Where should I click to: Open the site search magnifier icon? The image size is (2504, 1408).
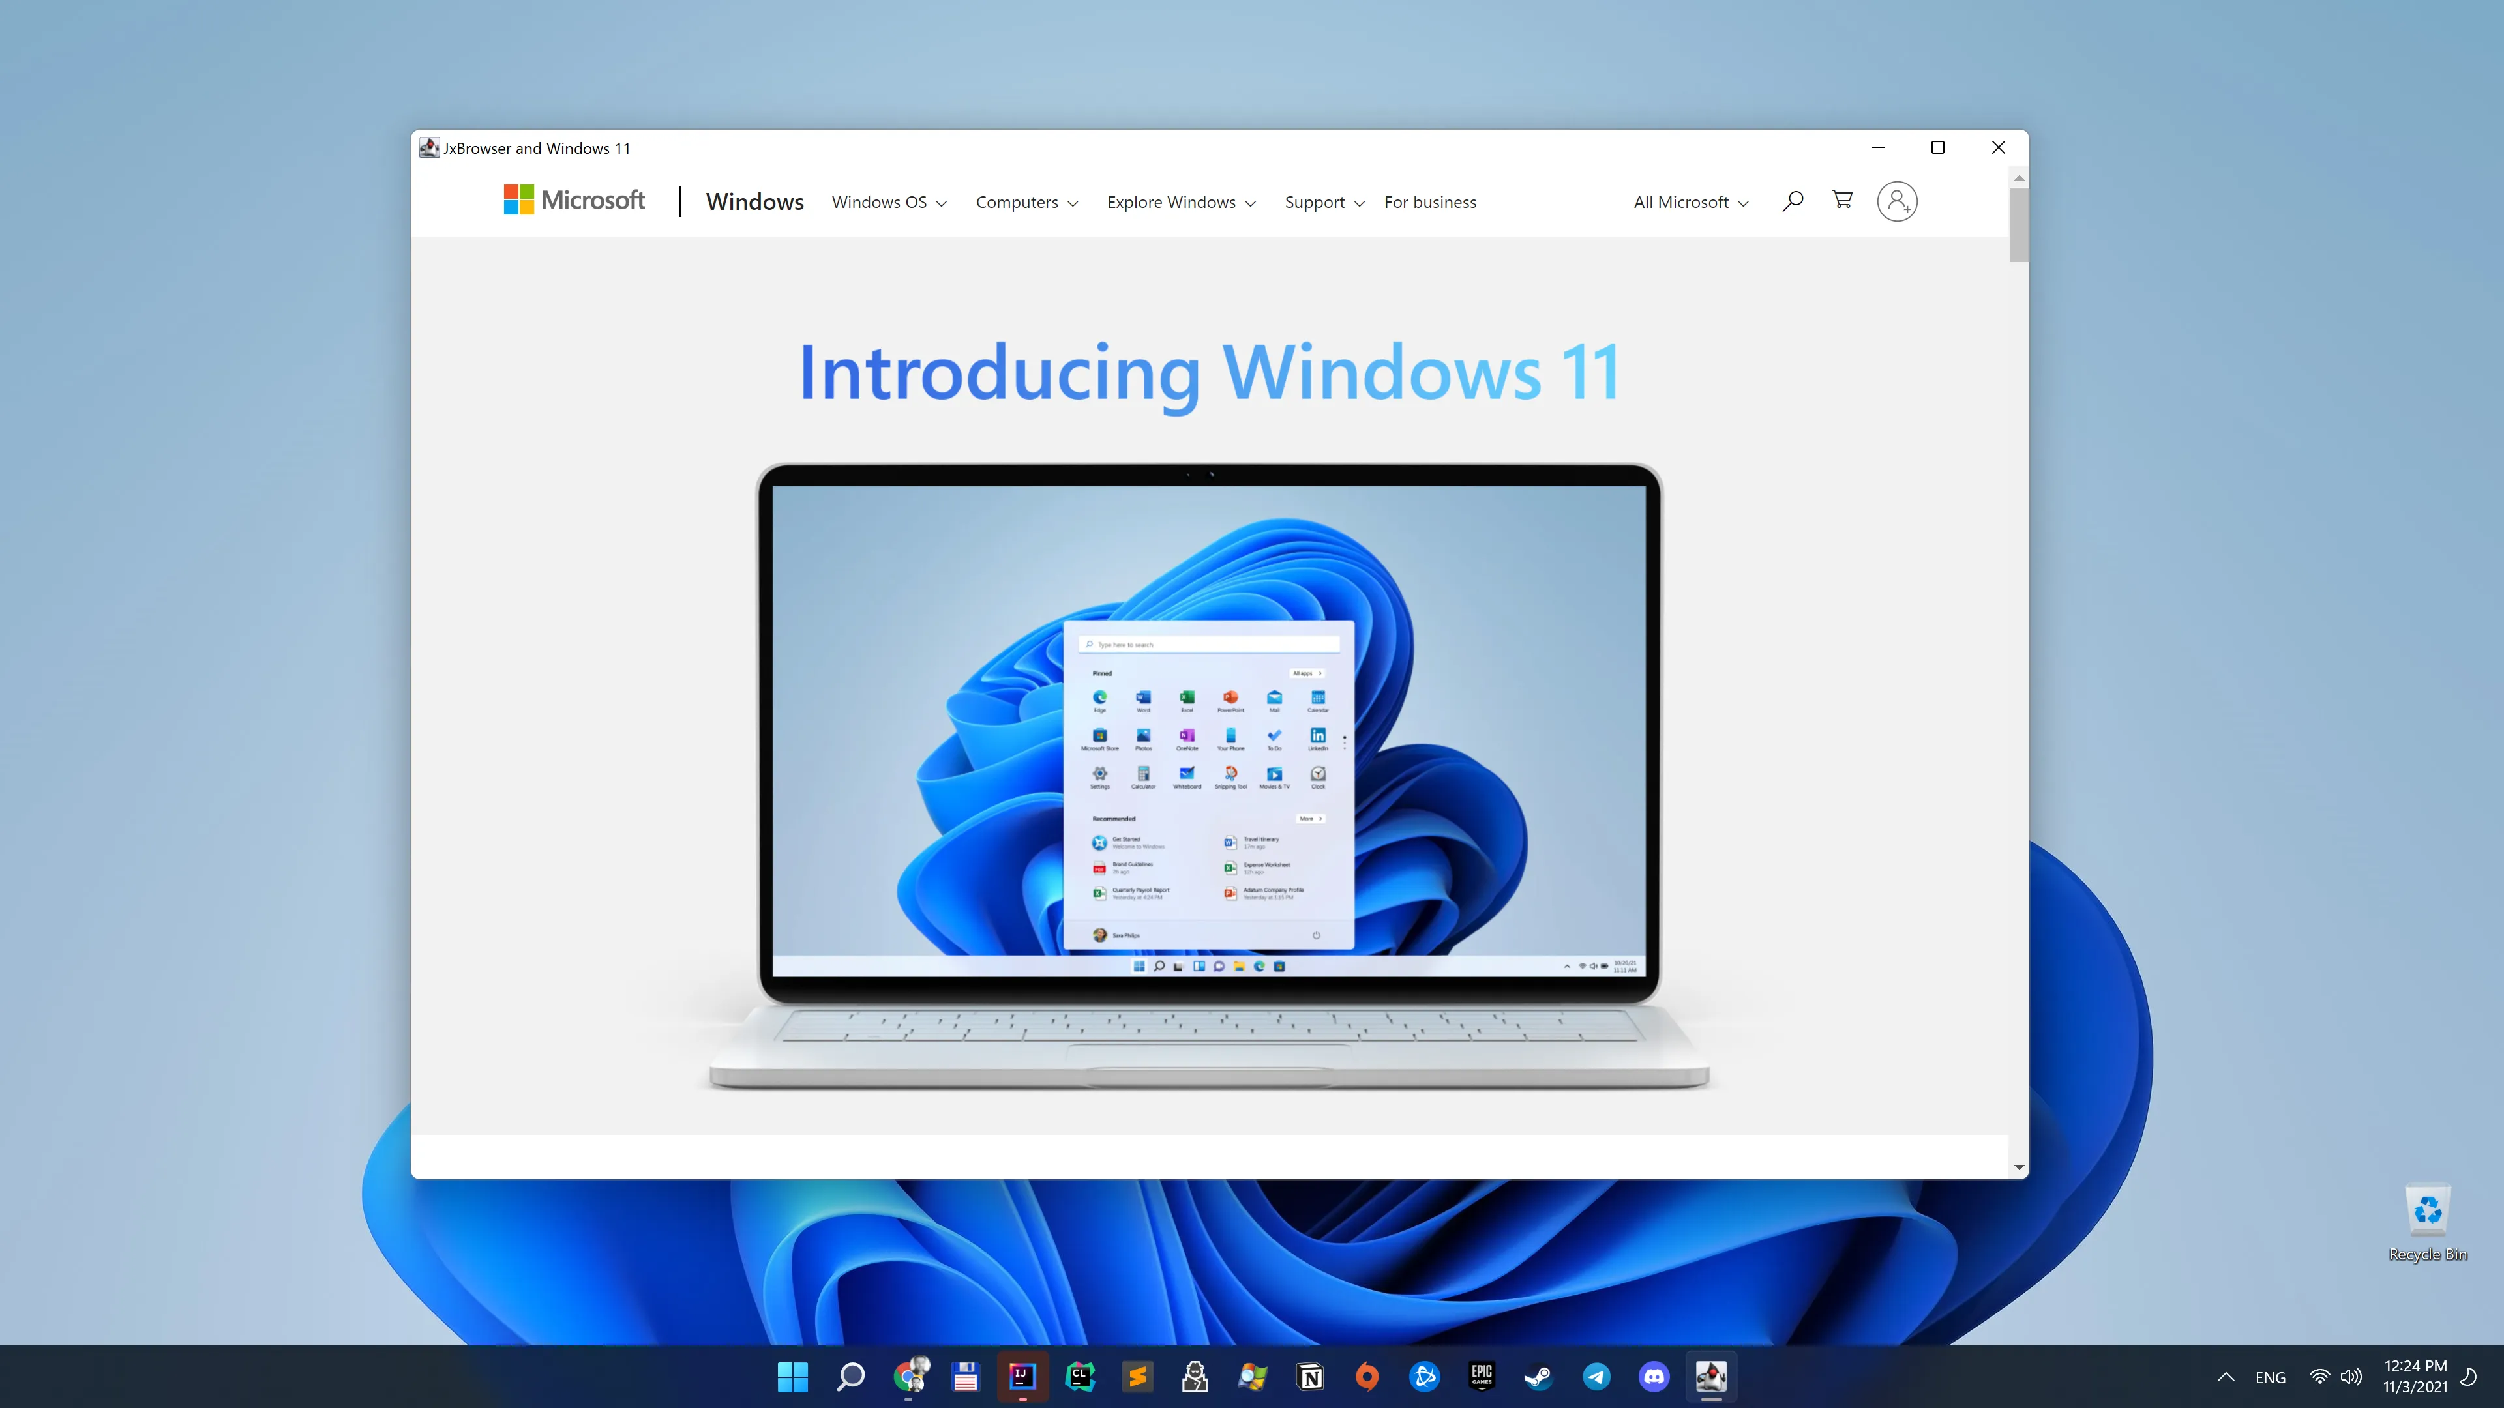tap(1793, 201)
